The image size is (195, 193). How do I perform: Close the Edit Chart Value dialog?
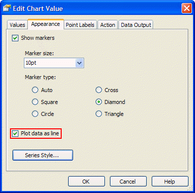tap(187, 8)
